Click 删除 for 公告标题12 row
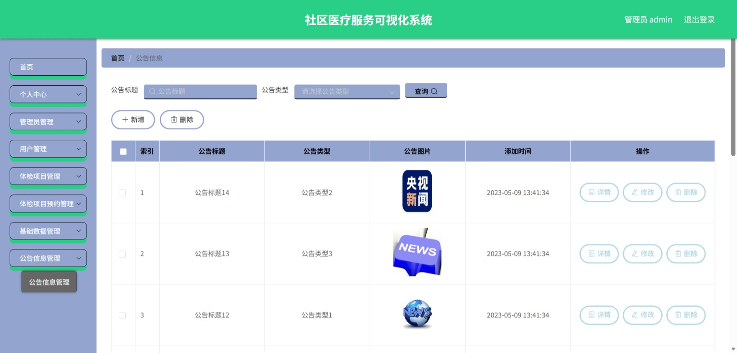Viewport: 737px width, 353px height. pos(686,315)
